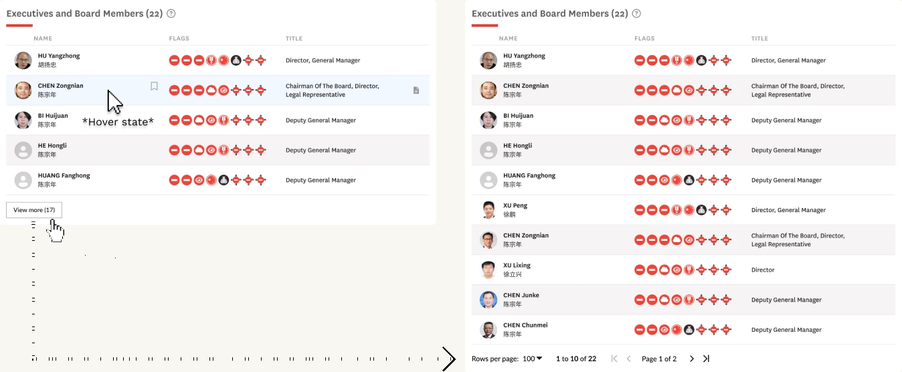Click money bag flag for HUANG Fanghong, left panel
The image size is (902, 372).
pyautogui.click(x=223, y=180)
